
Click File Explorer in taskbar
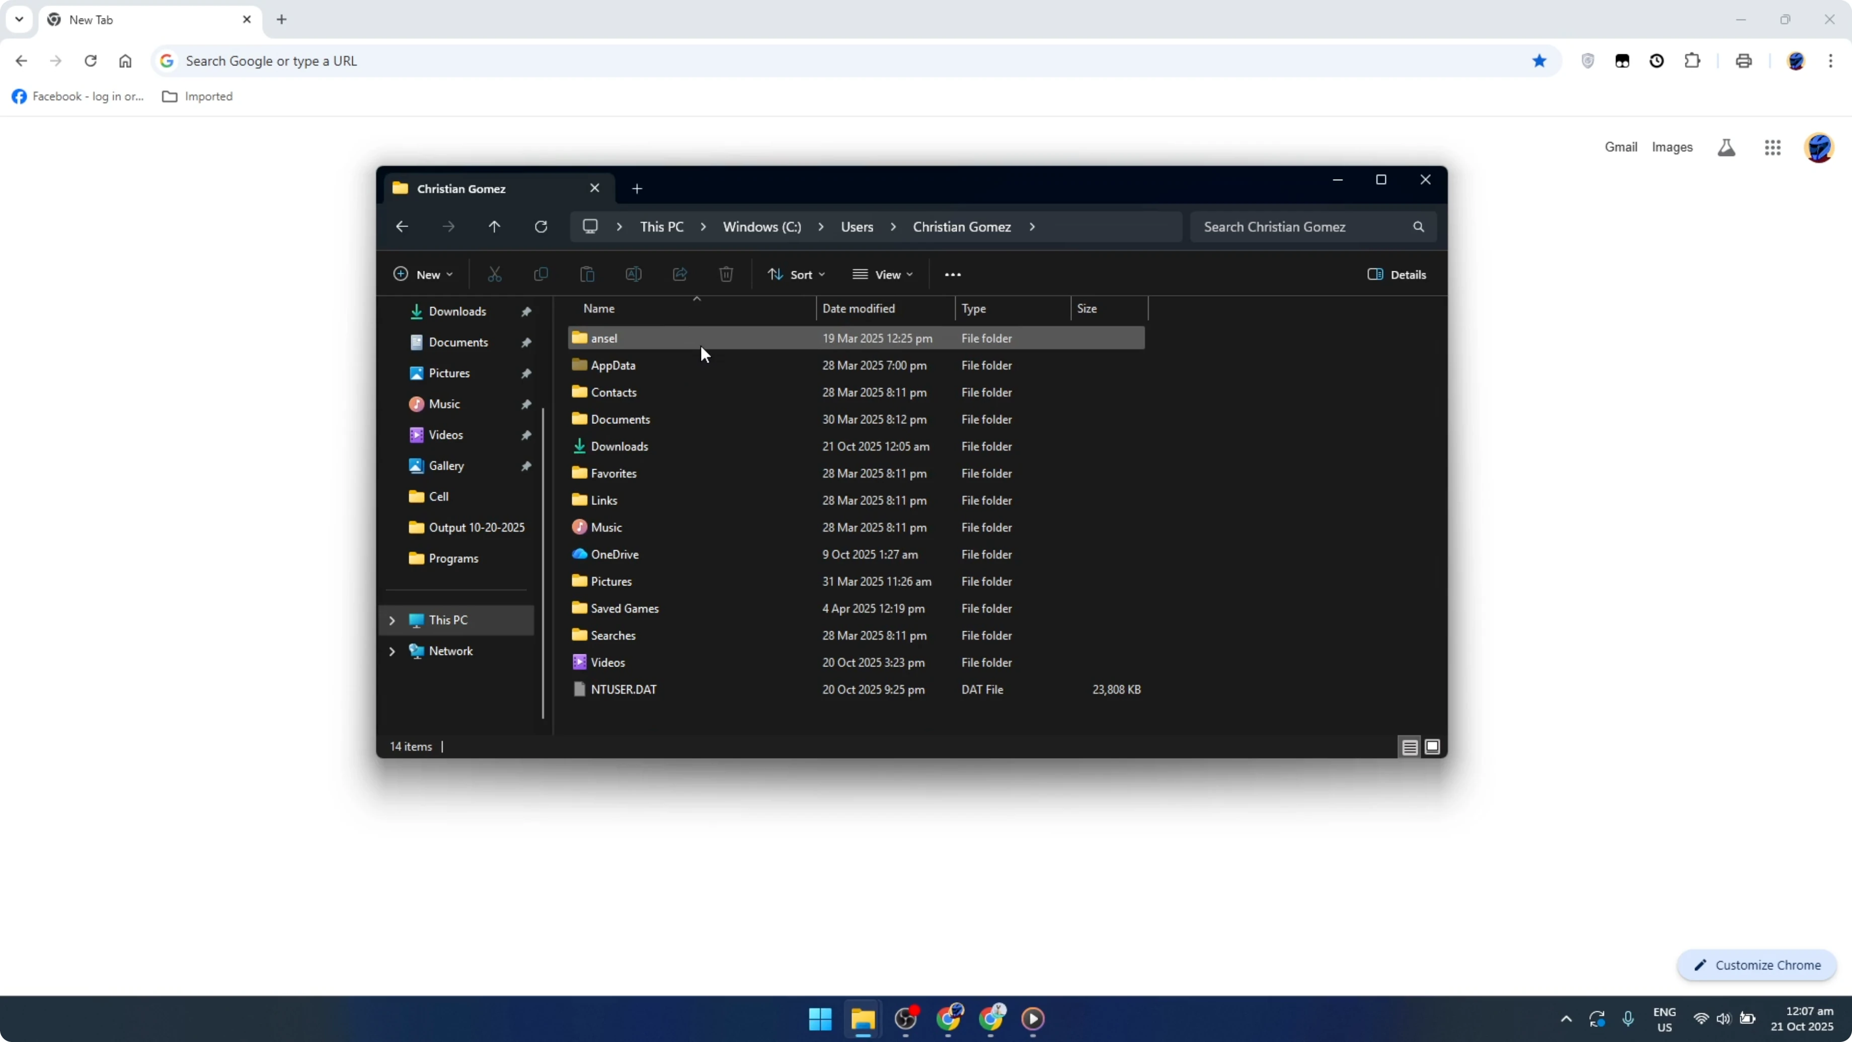click(863, 1019)
